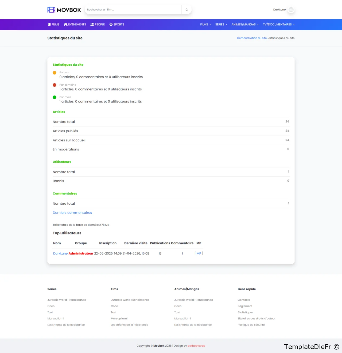Open Statistiques in footer quick links
The width and height of the screenshot is (342, 353).
click(x=245, y=312)
